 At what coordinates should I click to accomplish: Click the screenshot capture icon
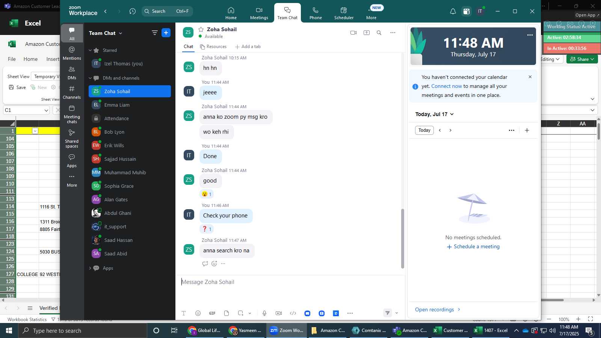tap(241, 313)
